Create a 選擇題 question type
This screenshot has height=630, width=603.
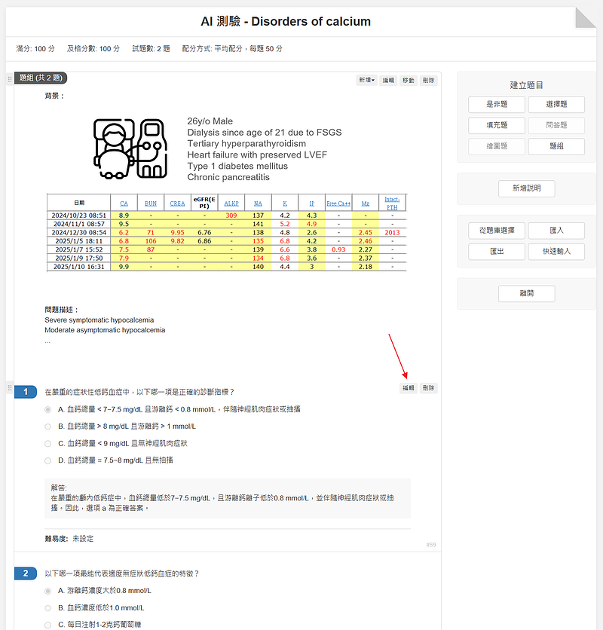[556, 105]
